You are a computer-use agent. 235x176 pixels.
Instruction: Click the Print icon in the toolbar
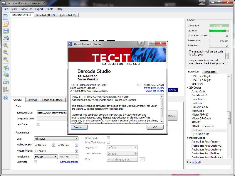coord(6,38)
